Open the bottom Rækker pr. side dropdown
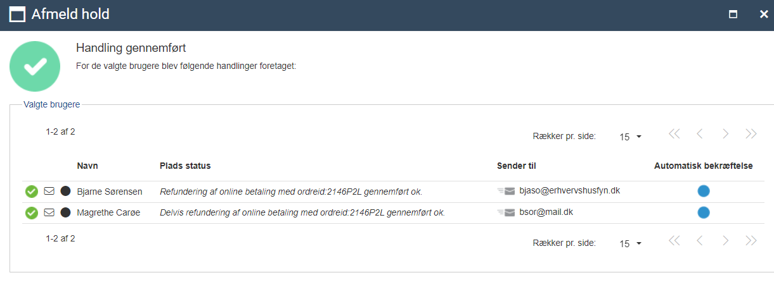The image size is (774, 287). pyautogui.click(x=631, y=243)
